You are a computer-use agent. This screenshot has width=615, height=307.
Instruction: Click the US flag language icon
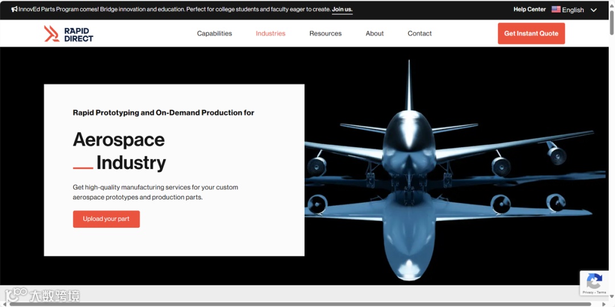click(556, 10)
